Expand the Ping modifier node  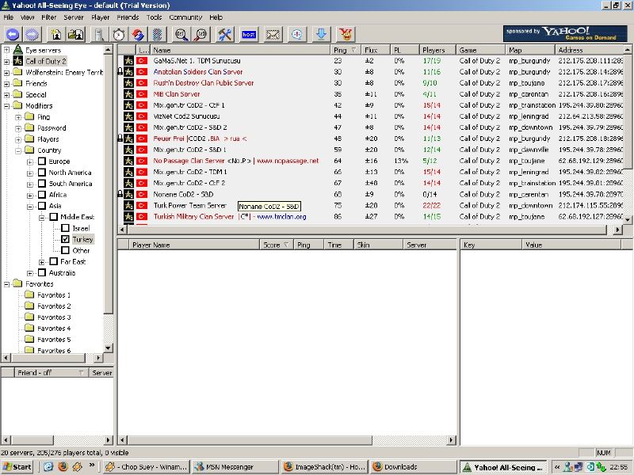[x=18, y=117]
